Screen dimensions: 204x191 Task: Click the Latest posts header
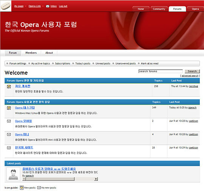[x=102, y=163]
